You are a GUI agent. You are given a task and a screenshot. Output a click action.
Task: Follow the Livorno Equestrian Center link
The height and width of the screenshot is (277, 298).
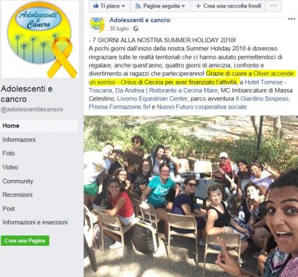pyautogui.click(x=152, y=99)
